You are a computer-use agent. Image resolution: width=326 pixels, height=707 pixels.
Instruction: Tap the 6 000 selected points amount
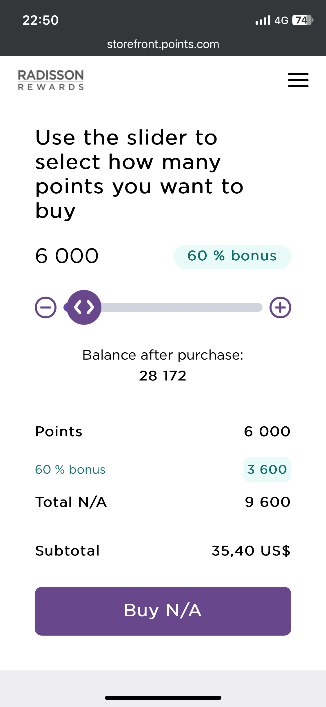click(67, 256)
